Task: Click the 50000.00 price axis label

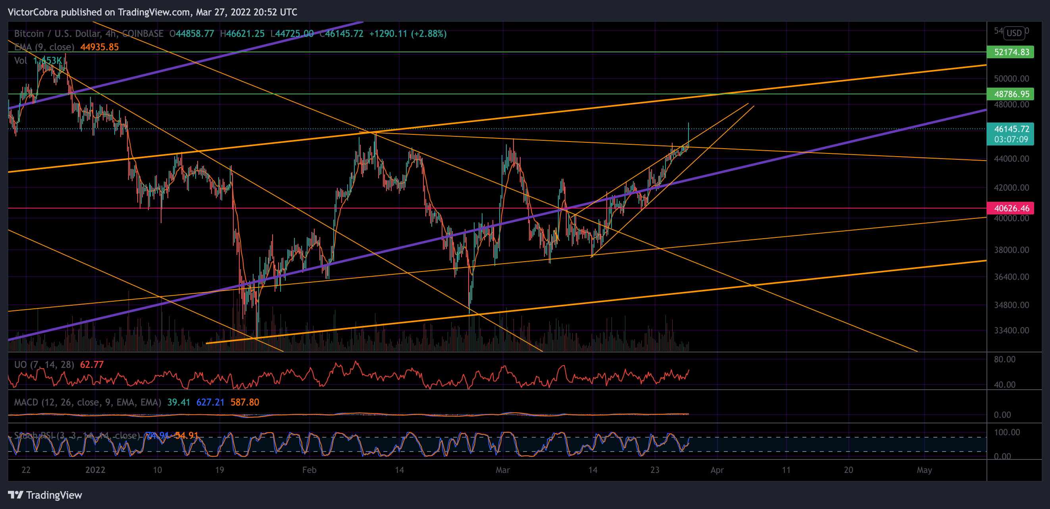Action: [x=1011, y=78]
